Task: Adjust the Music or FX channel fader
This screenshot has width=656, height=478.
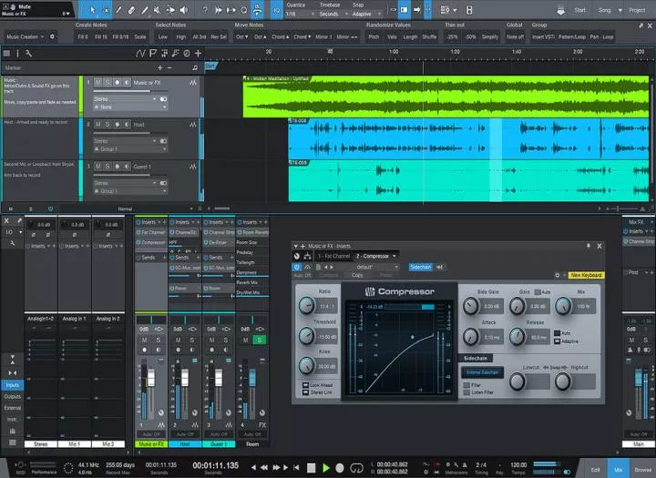Action: (x=151, y=378)
